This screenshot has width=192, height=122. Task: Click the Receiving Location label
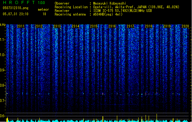[71, 7]
